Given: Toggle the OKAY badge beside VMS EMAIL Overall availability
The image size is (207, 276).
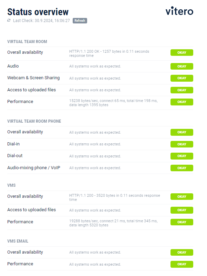Looking at the screenshot, I should click(182, 252).
